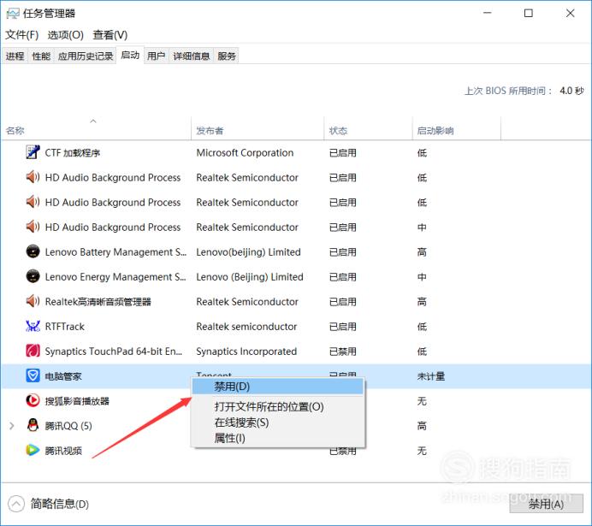The image size is (592, 526).
Task: Click the Lenovo Energy Management icon
Action: point(33,276)
